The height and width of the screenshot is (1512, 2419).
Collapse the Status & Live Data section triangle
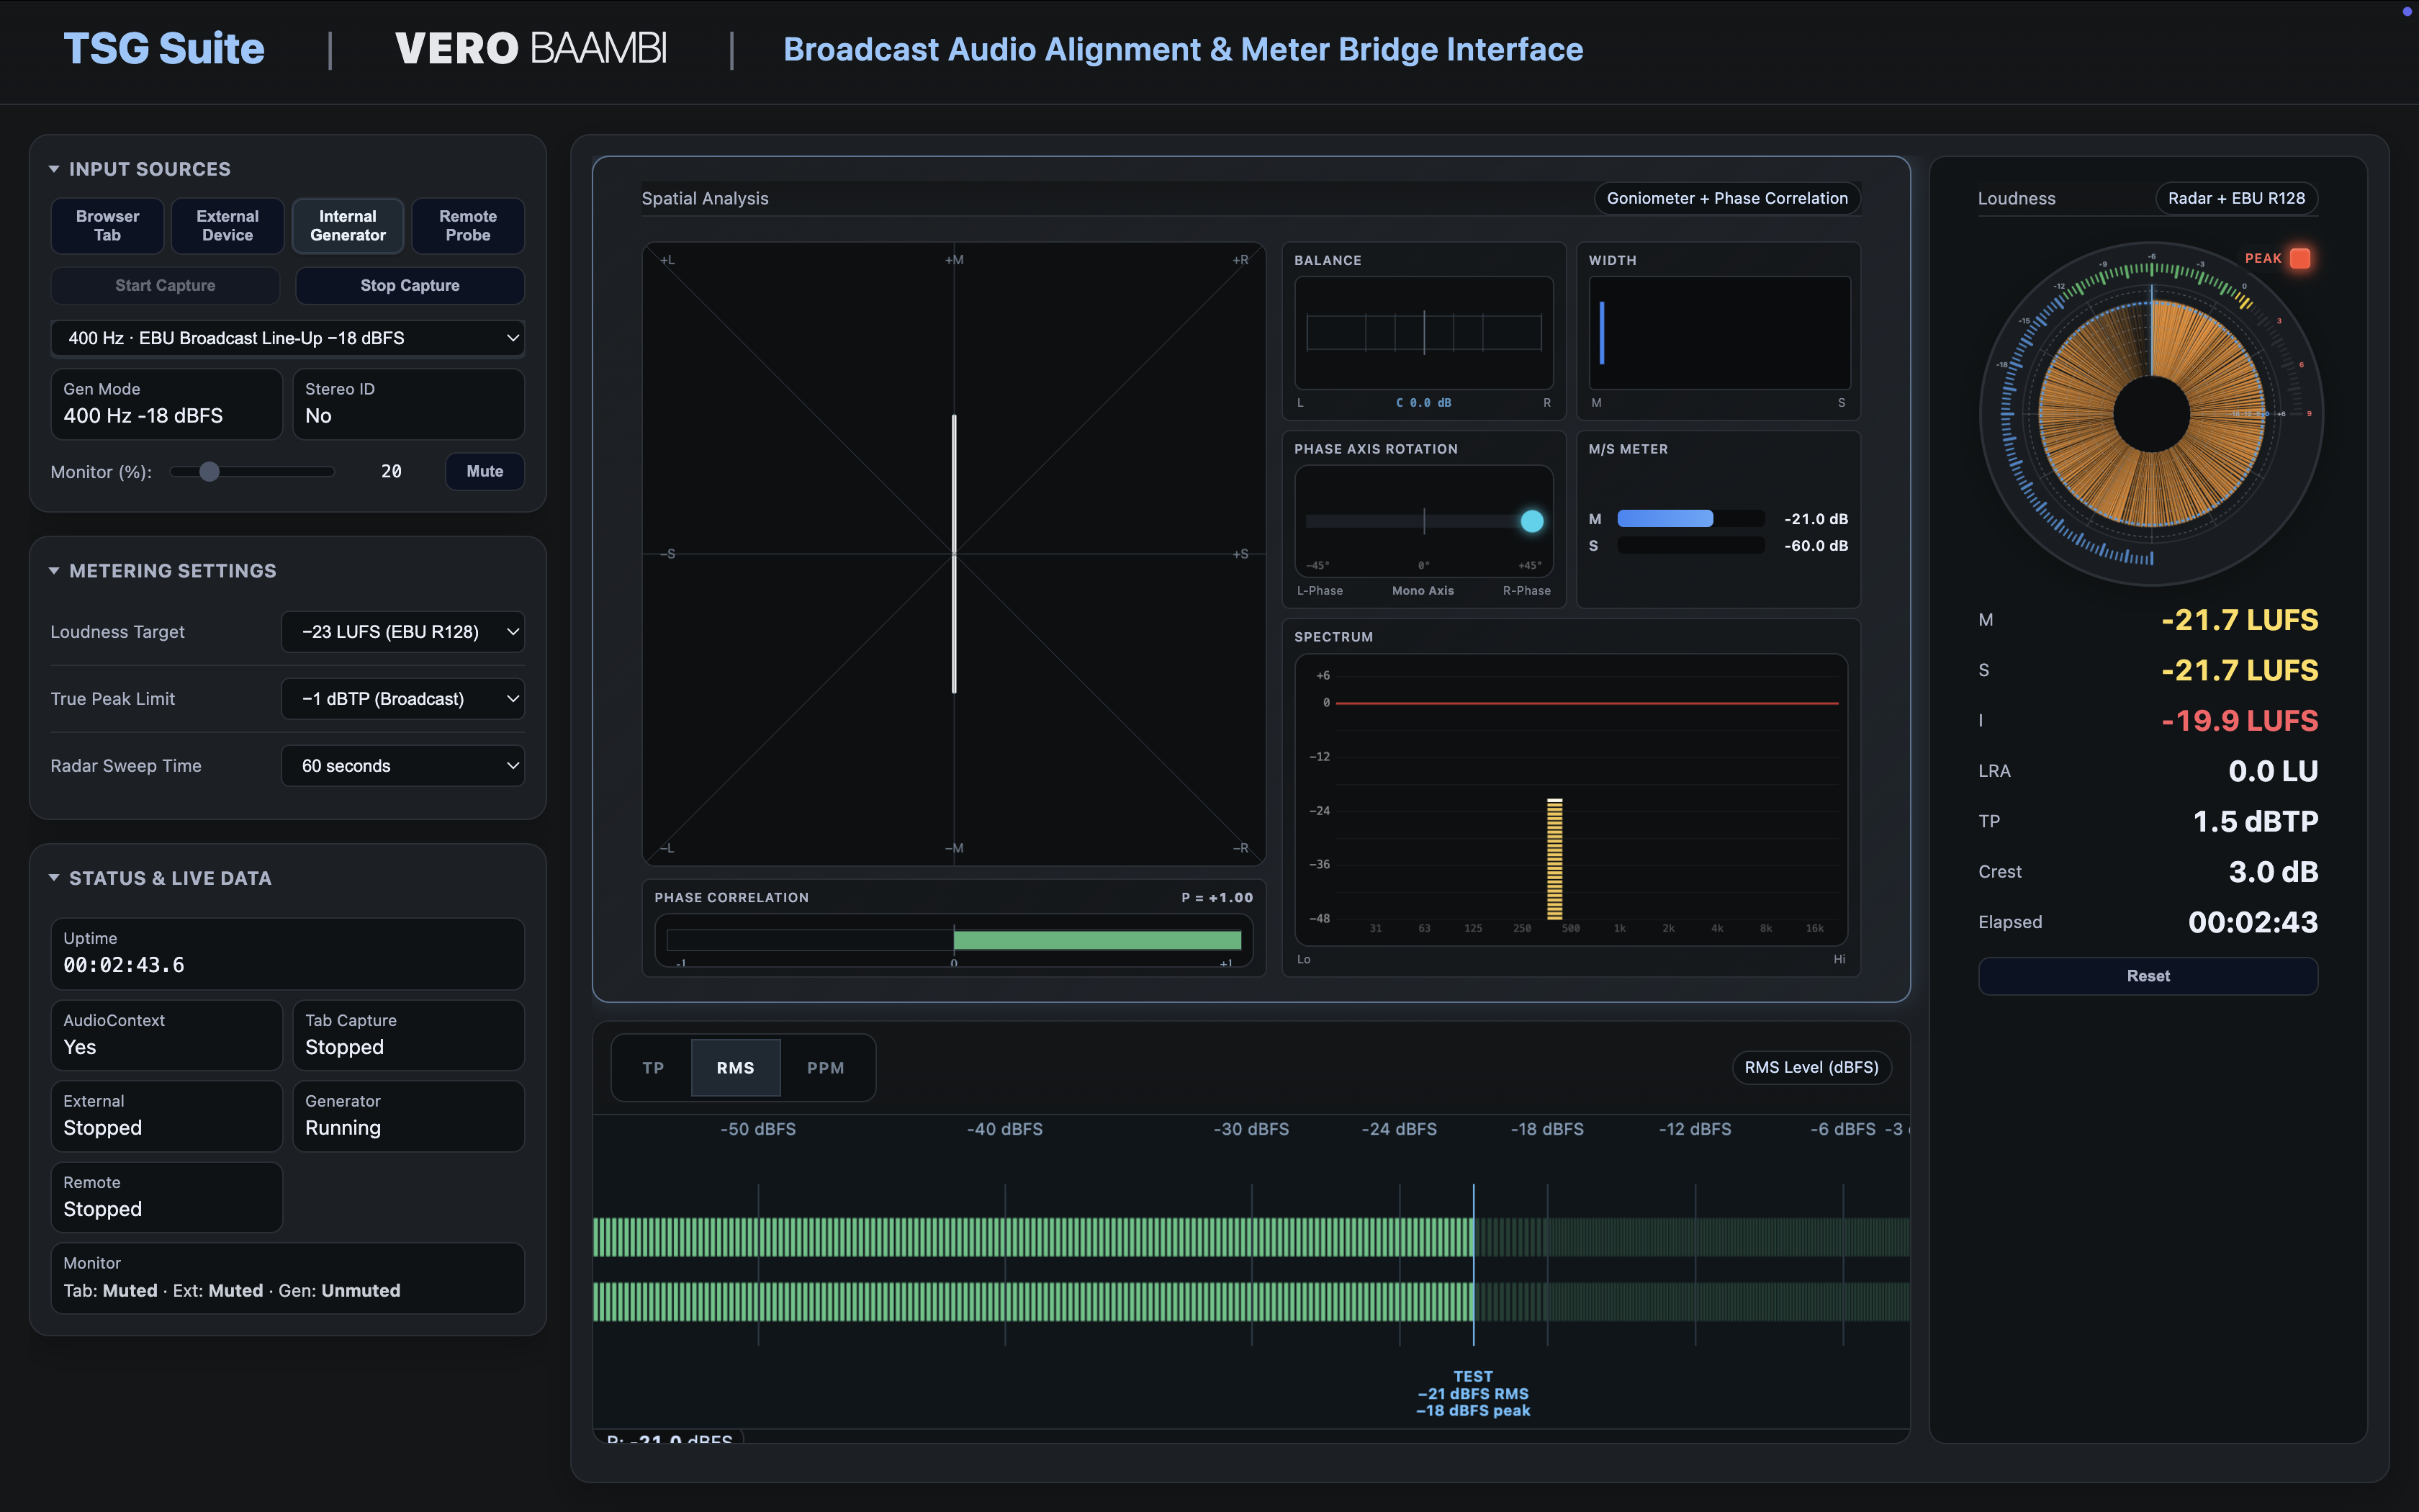[x=54, y=878]
